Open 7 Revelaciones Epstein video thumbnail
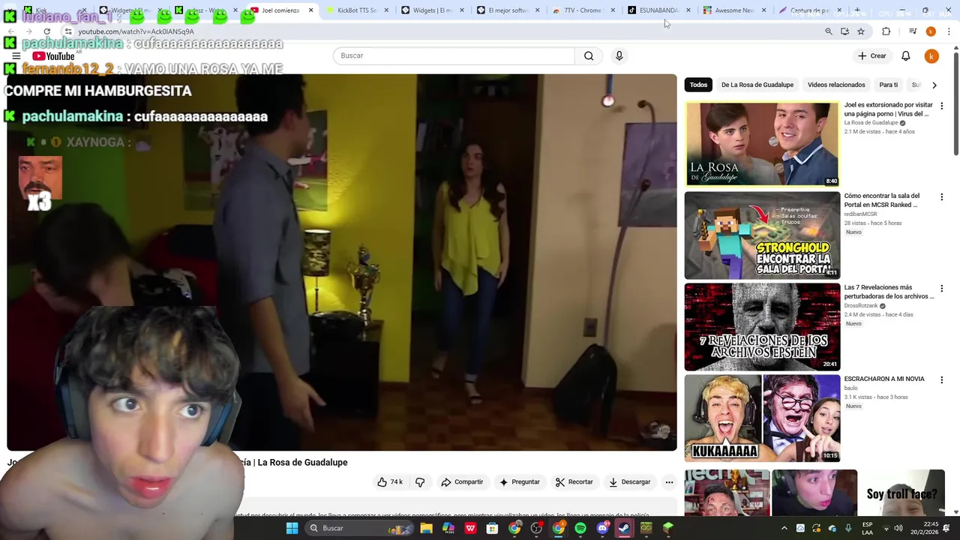The height and width of the screenshot is (540, 960). [x=762, y=326]
